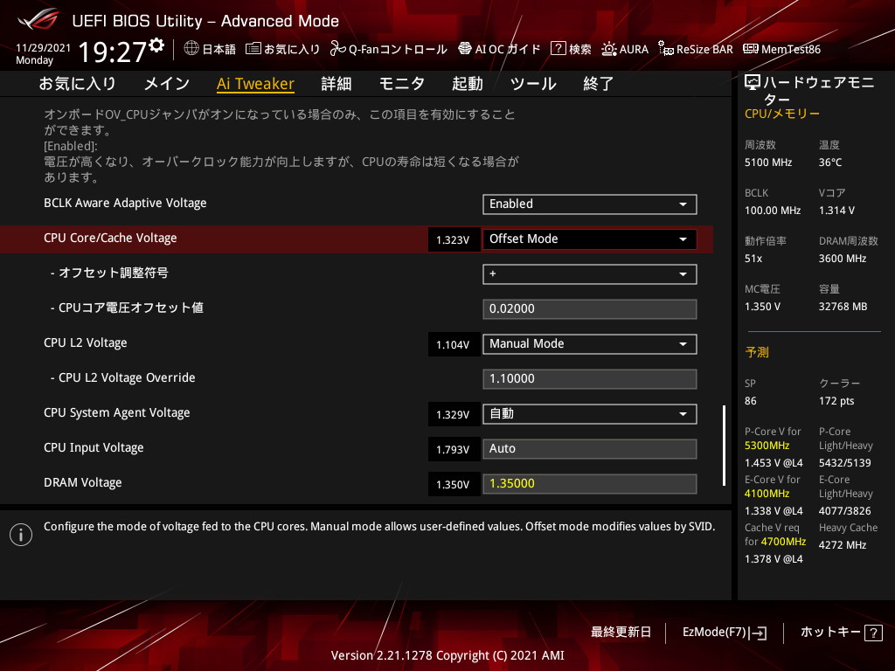Click the DRAM Voltage 1.35000 field
895x671 pixels.
(x=590, y=484)
